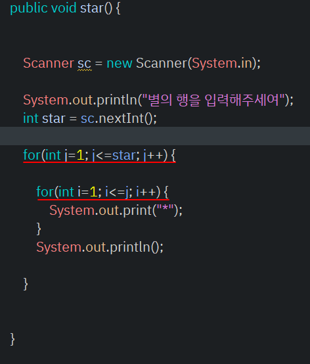
Task: Click the highlighted empty current line
Action: coord(155,136)
